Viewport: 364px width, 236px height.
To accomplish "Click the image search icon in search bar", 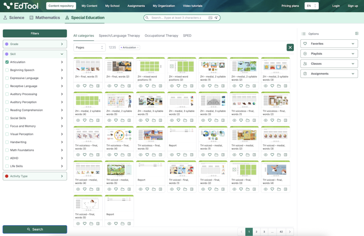I will (210, 18).
